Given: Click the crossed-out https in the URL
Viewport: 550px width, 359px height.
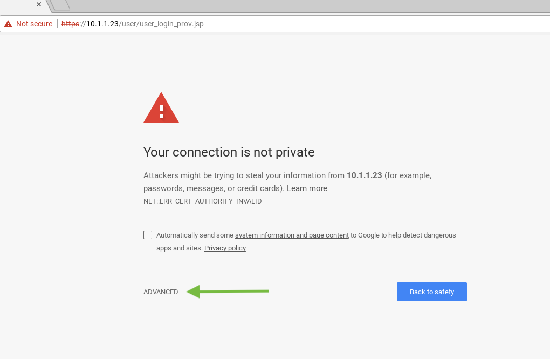Looking at the screenshot, I should pos(70,24).
